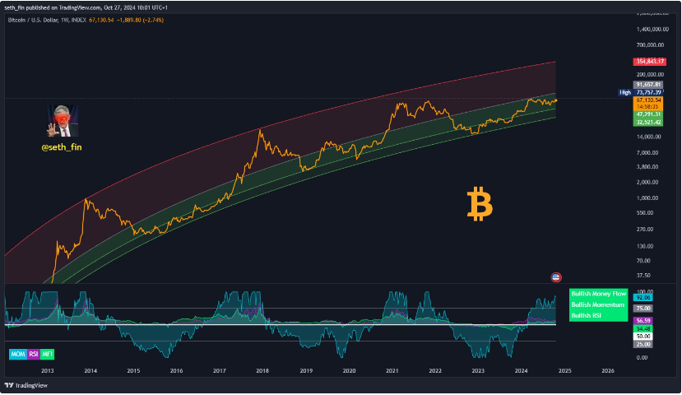Image resolution: width=682 pixels, height=395 pixels.
Task: Click the 3,800.00 price scale value
Action: coord(648,166)
